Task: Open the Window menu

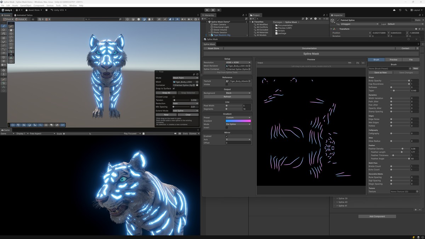Action: [73, 6]
